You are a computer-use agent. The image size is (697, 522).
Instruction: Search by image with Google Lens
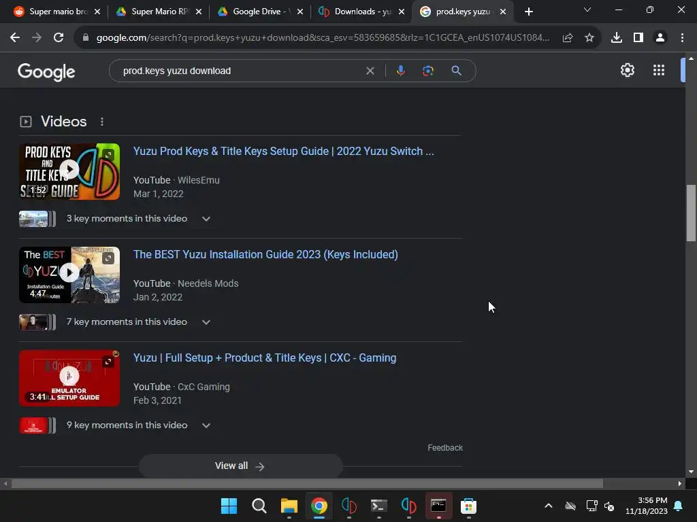pos(428,71)
